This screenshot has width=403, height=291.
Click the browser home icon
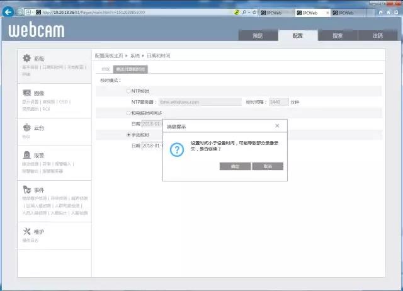click(x=381, y=12)
